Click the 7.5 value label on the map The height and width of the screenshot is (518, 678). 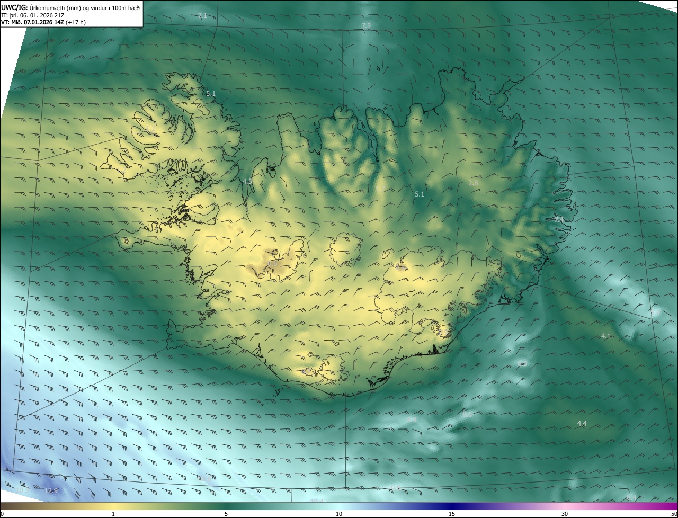366,26
